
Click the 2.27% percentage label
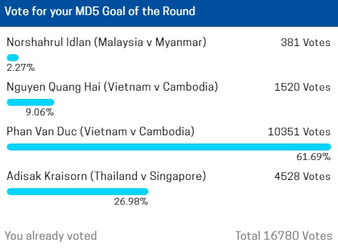click(x=21, y=67)
